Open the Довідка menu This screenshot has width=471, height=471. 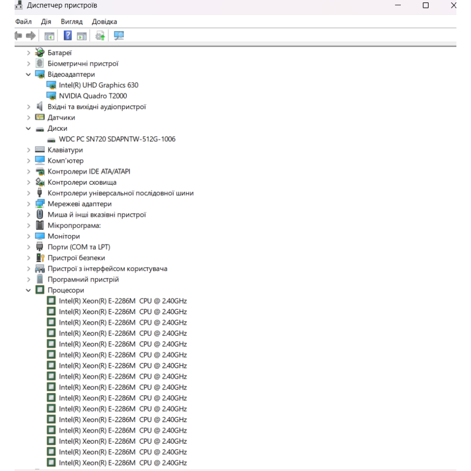[105, 22]
